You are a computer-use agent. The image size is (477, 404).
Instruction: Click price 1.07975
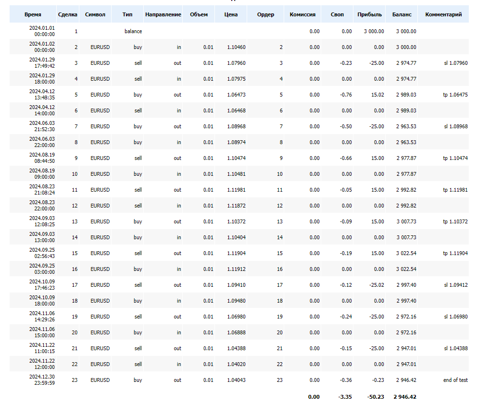click(x=237, y=79)
